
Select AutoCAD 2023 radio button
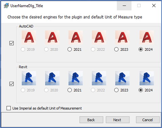(116, 50)
